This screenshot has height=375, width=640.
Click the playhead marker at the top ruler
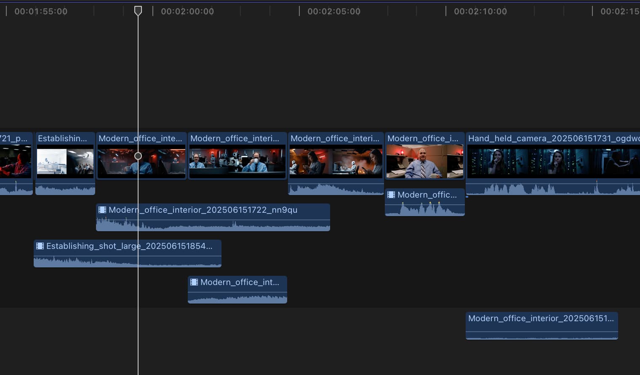click(x=138, y=11)
